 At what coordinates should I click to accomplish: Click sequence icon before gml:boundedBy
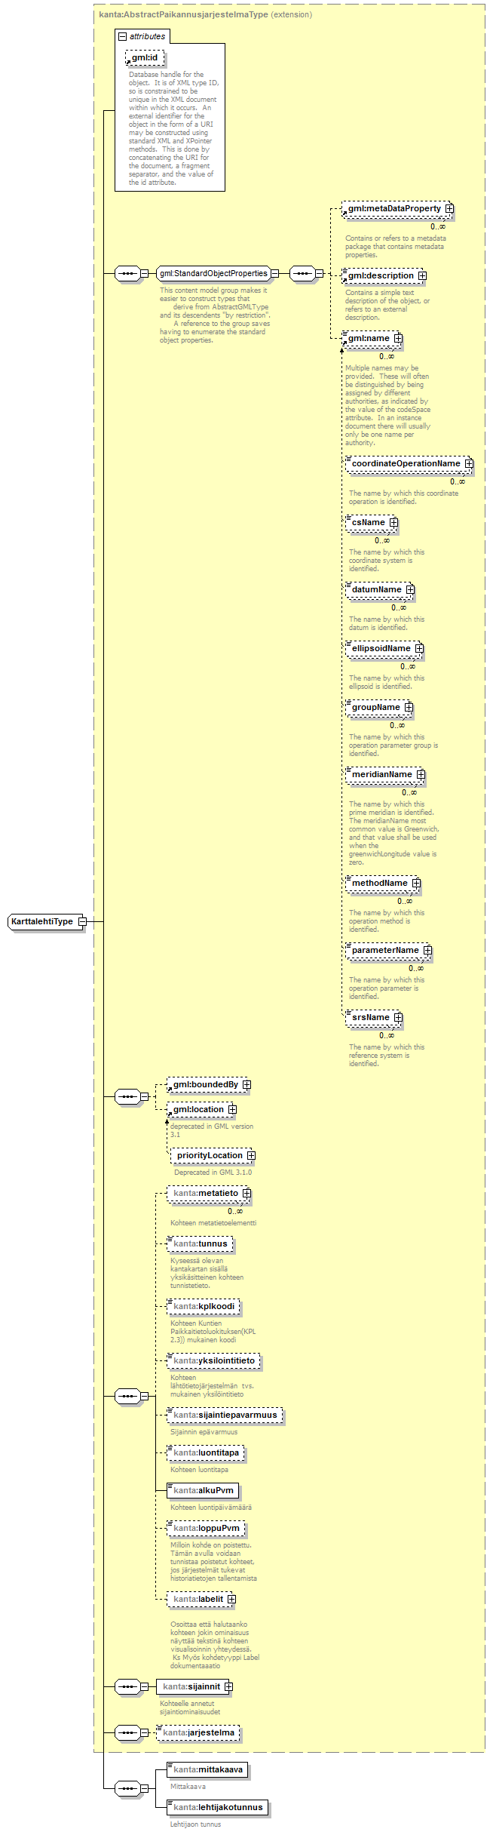point(127,1096)
